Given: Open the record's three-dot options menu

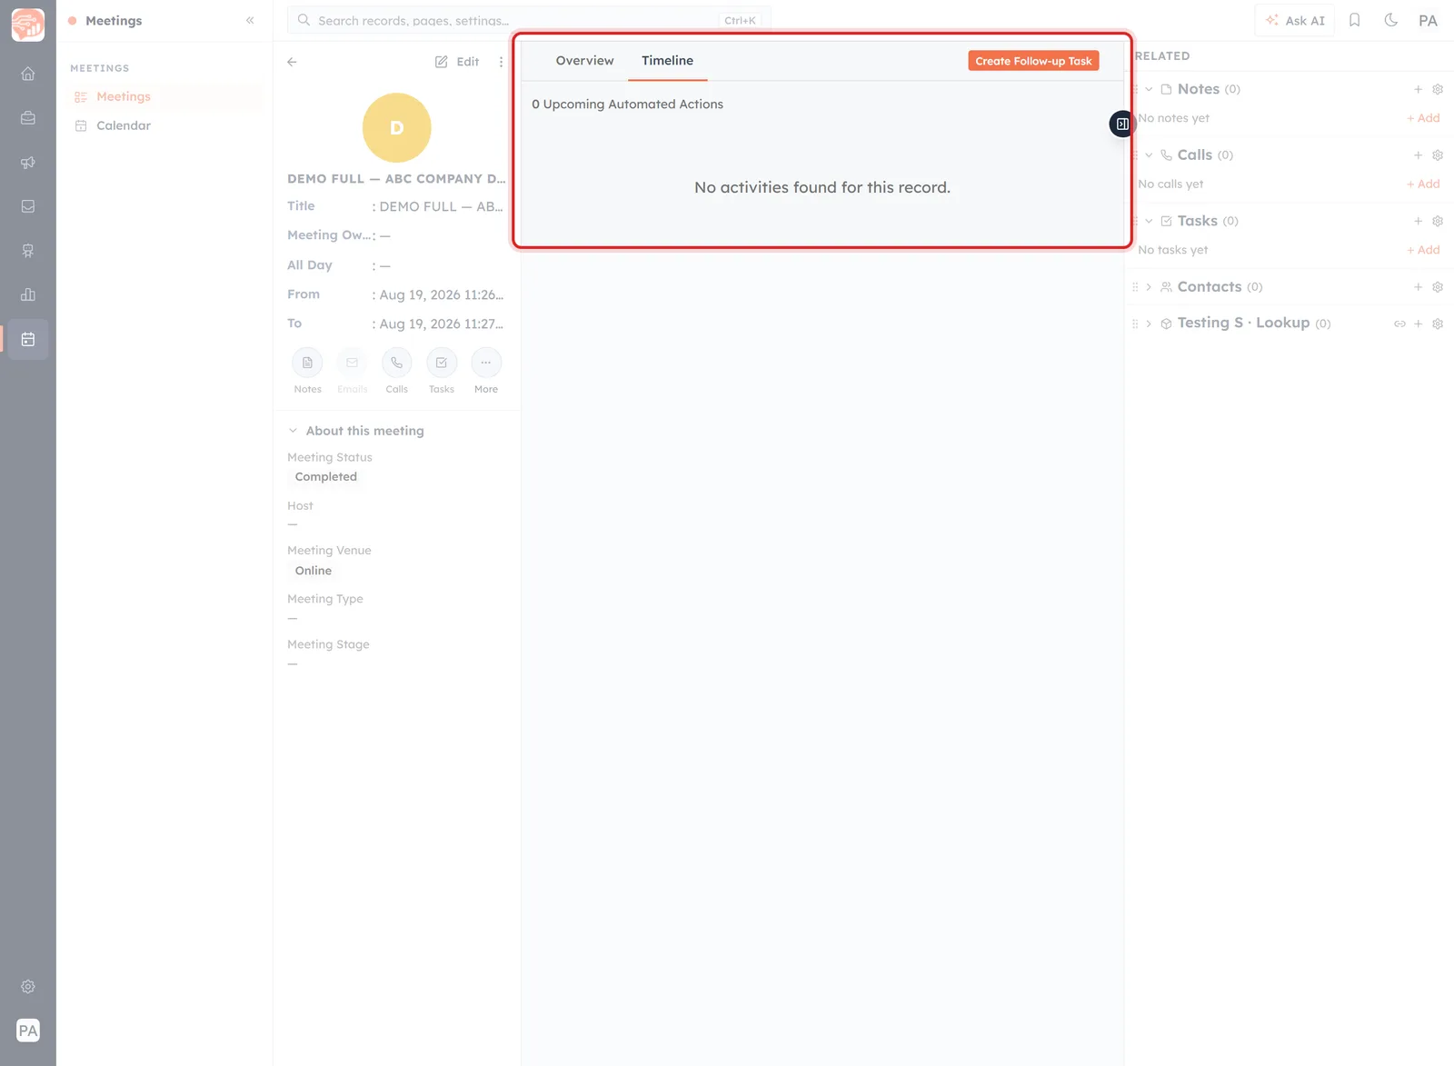Looking at the screenshot, I should [x=501, y=62].
